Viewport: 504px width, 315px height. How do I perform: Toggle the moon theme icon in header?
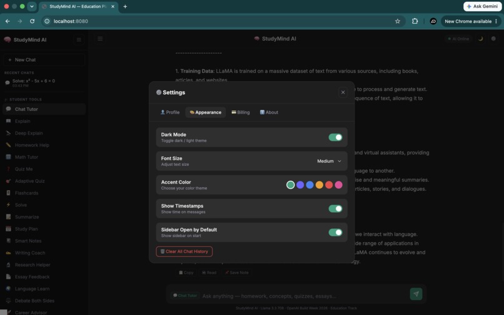pyautogui.click(x=480, y=39)
